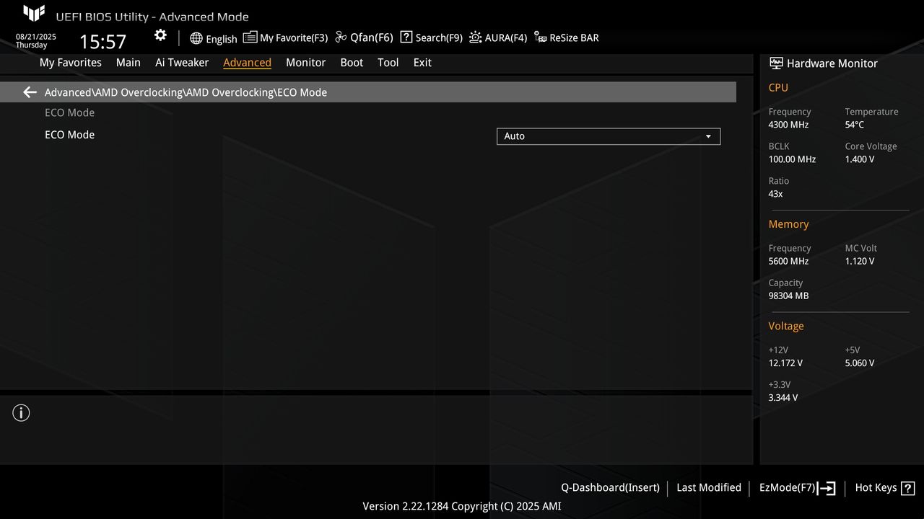
Task: Switch to the Boot tab
Action: pyautogui.click(x=352, y=63)
